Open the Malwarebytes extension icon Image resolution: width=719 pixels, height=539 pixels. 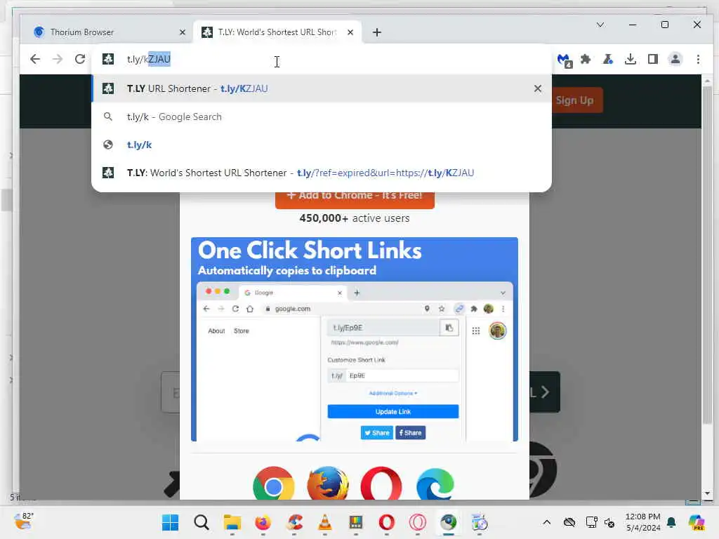tap(564, 60)
